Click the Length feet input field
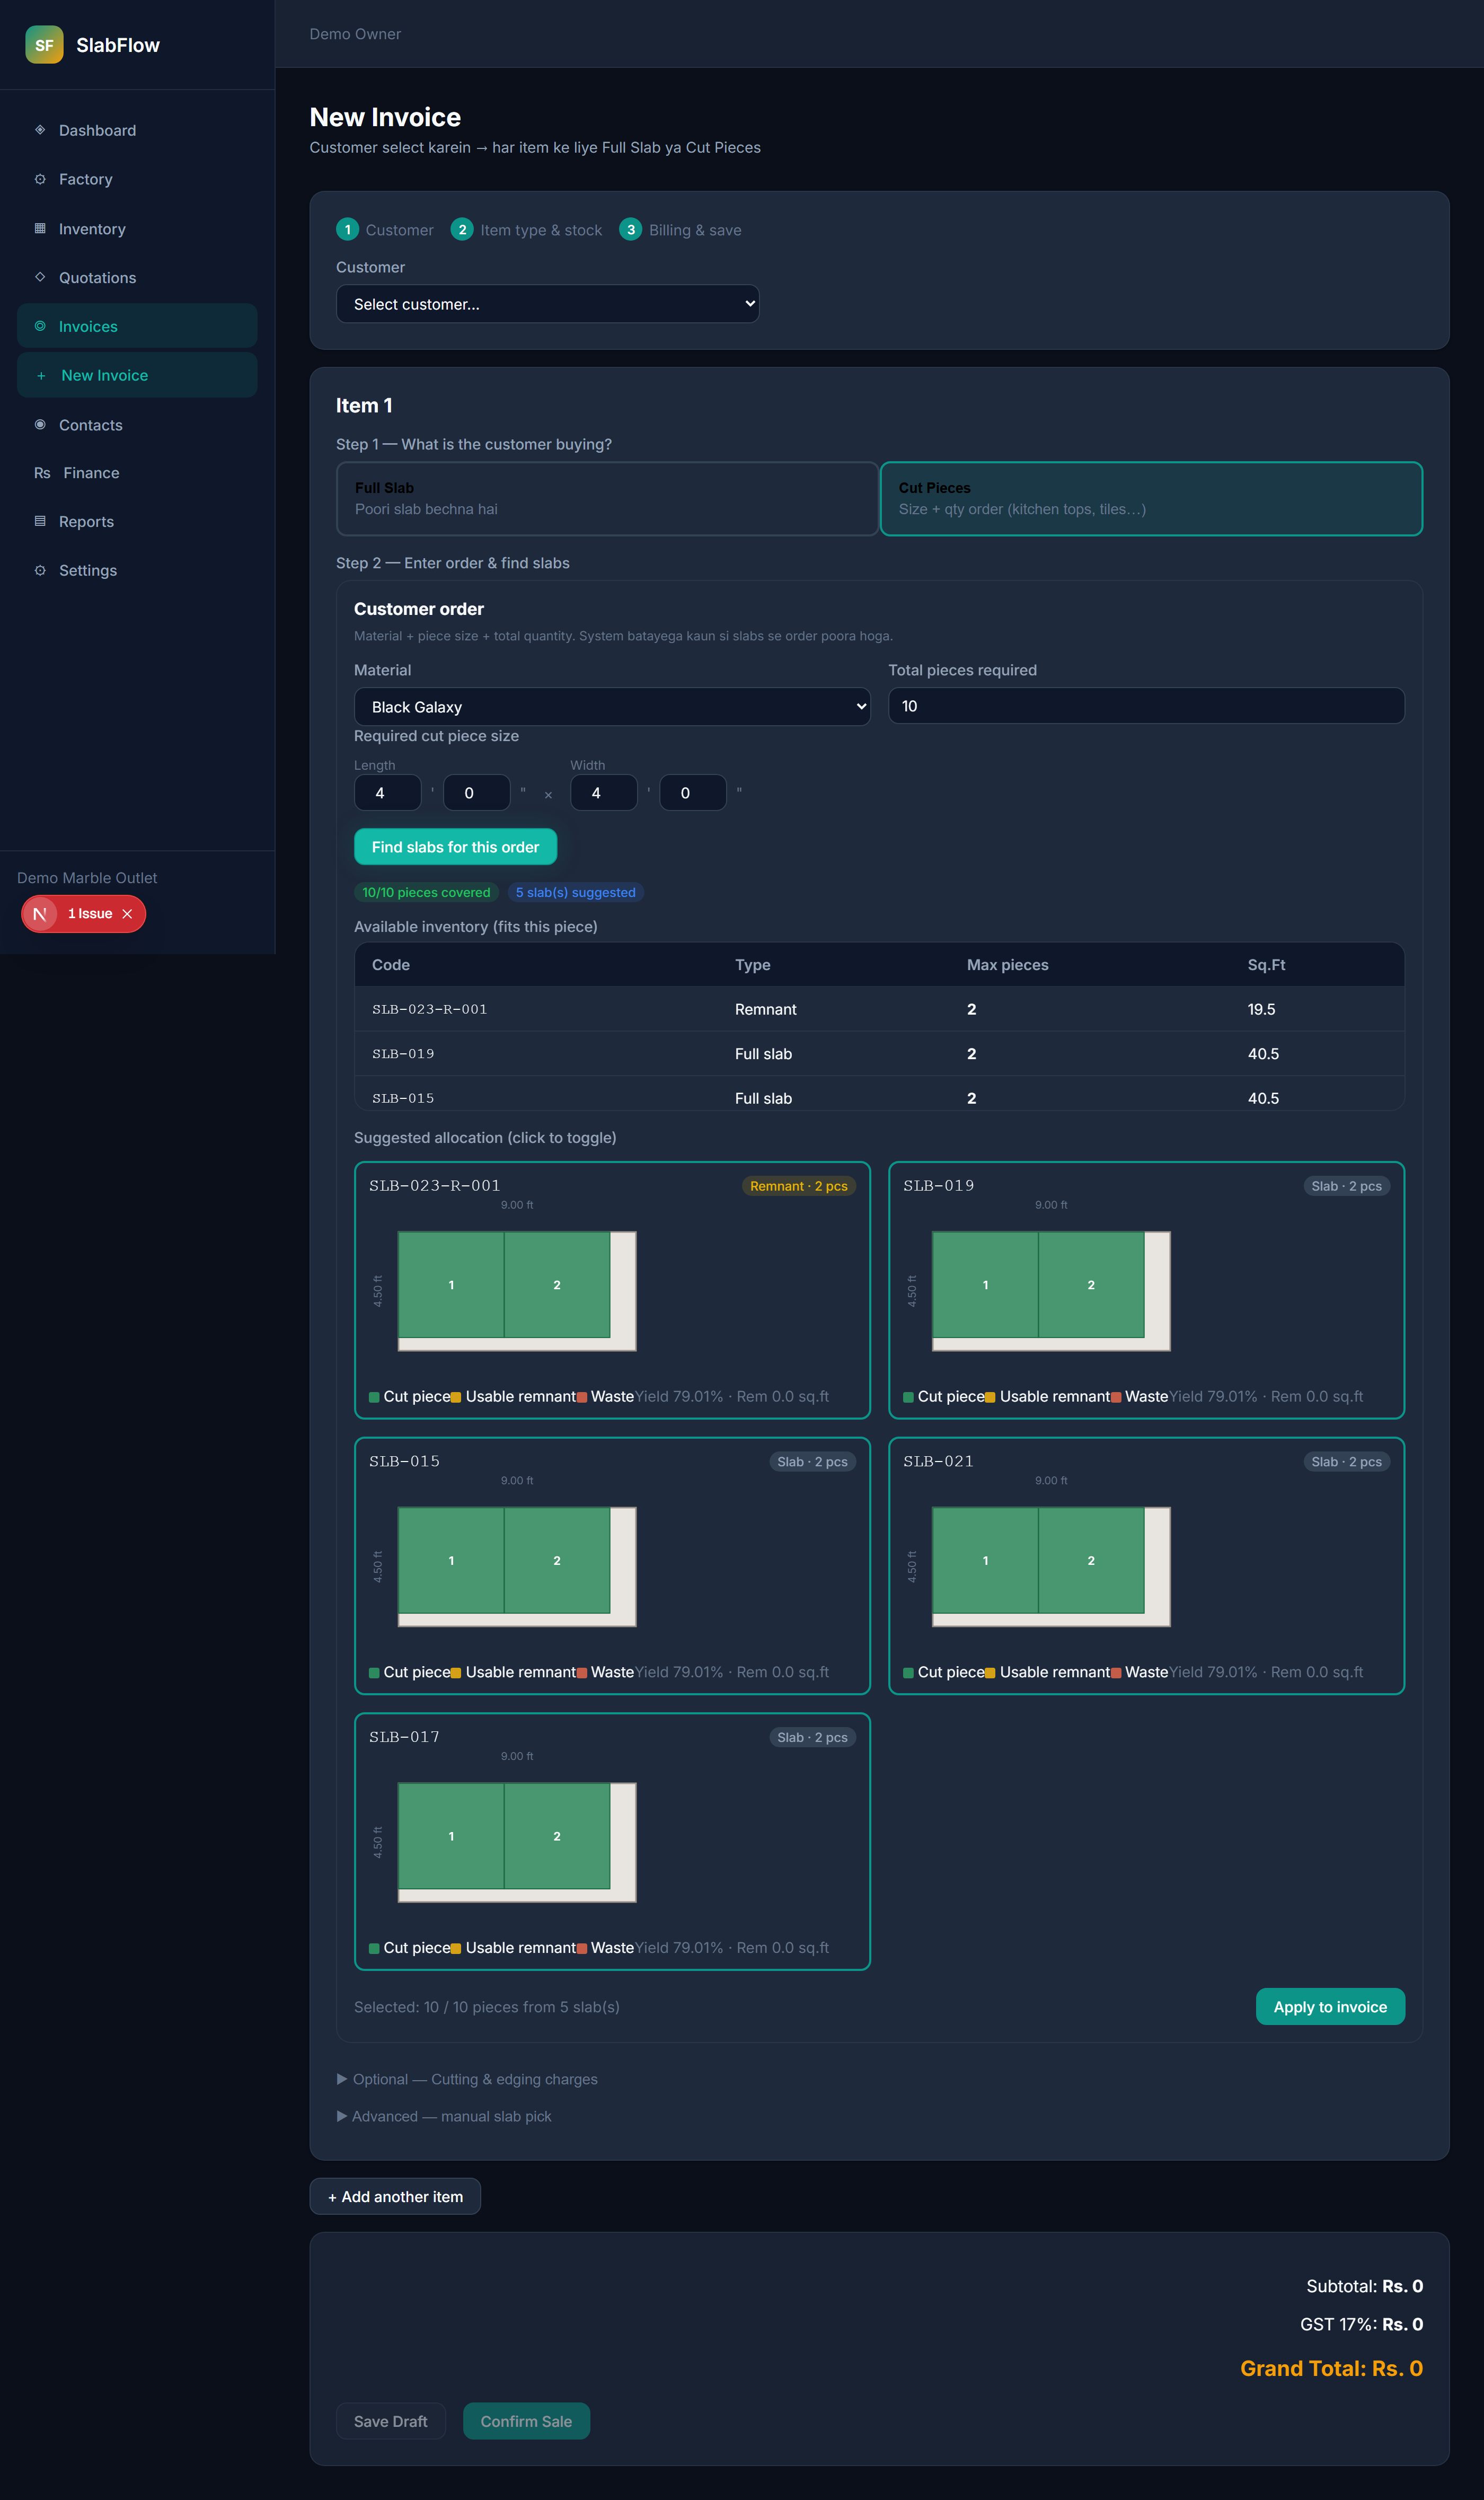This screenshot has height=2500, width=1484. 388,793
